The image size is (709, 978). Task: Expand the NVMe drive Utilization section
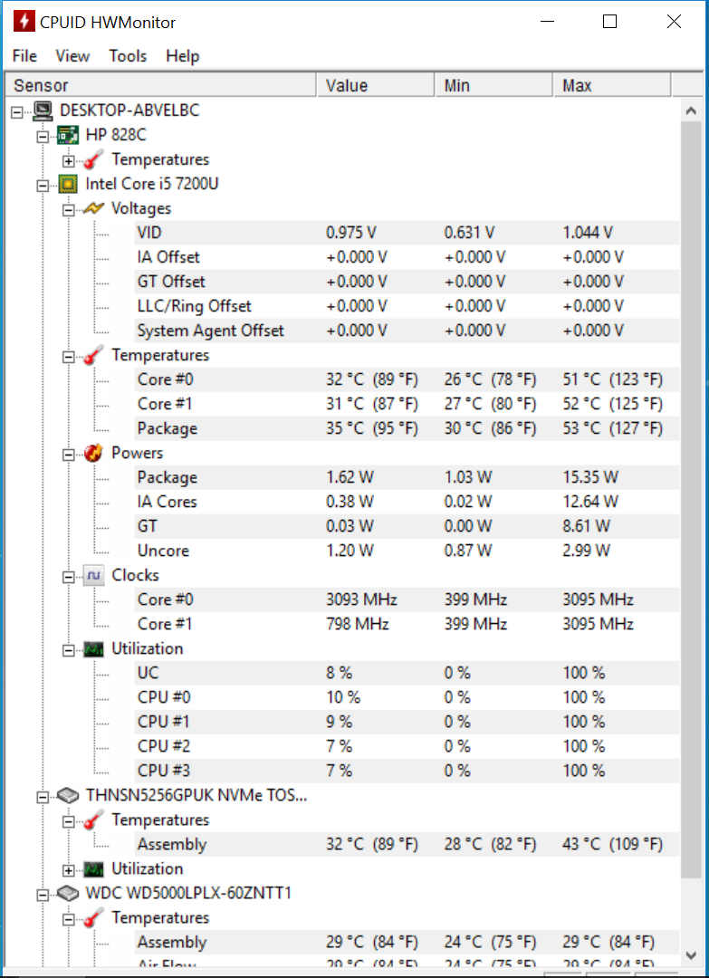pyautogui.click(x=69, y=871)
